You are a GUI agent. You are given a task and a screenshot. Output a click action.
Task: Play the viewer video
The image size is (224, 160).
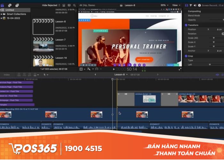tap(114, 69)
